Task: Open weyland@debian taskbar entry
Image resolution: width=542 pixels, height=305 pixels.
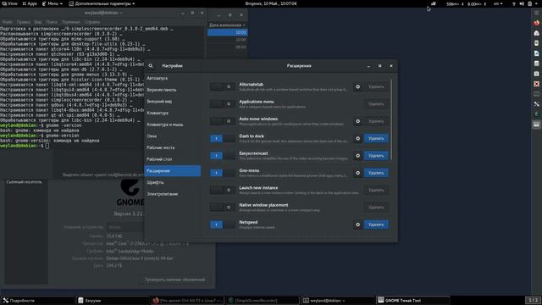Action: (x=338, y=301)
